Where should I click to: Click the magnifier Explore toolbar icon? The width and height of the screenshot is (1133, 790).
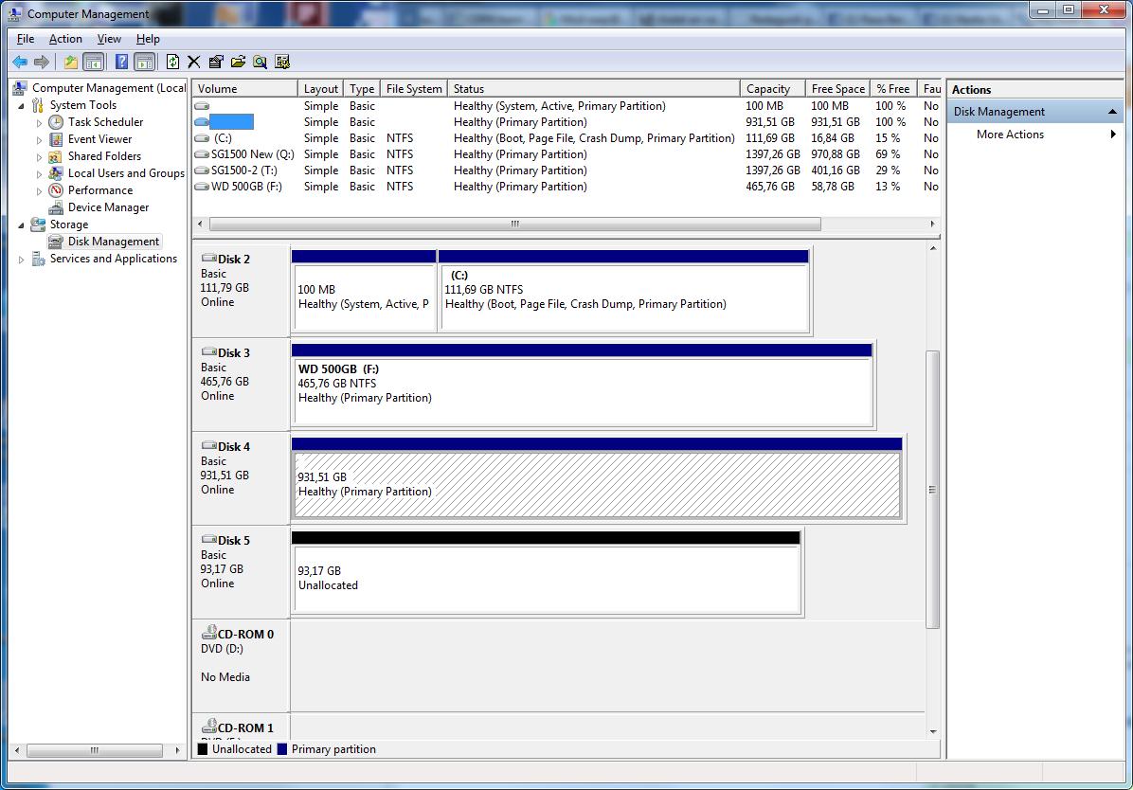(260, 63)
